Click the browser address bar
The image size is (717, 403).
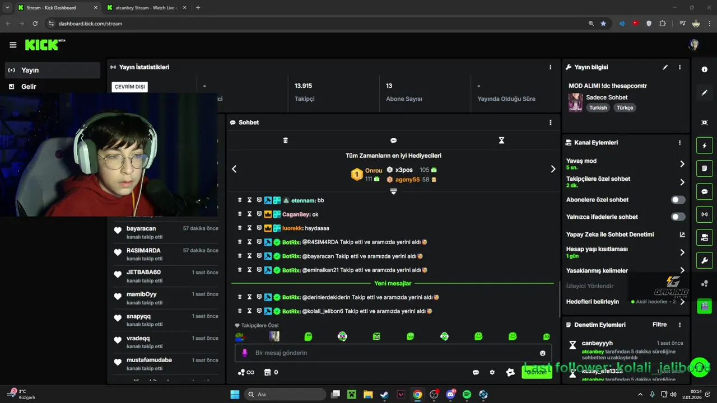(314, 24)
